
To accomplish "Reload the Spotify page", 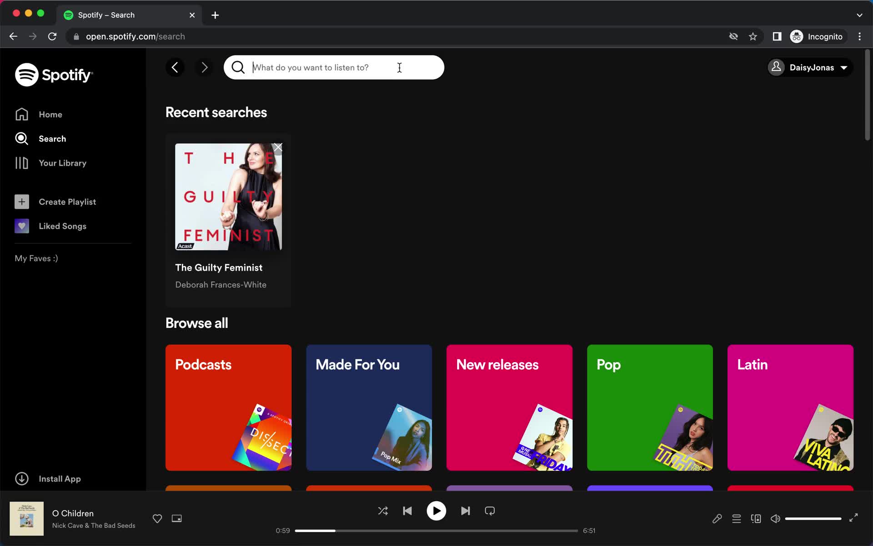I will pyautogui.click(x=52, y=36).
